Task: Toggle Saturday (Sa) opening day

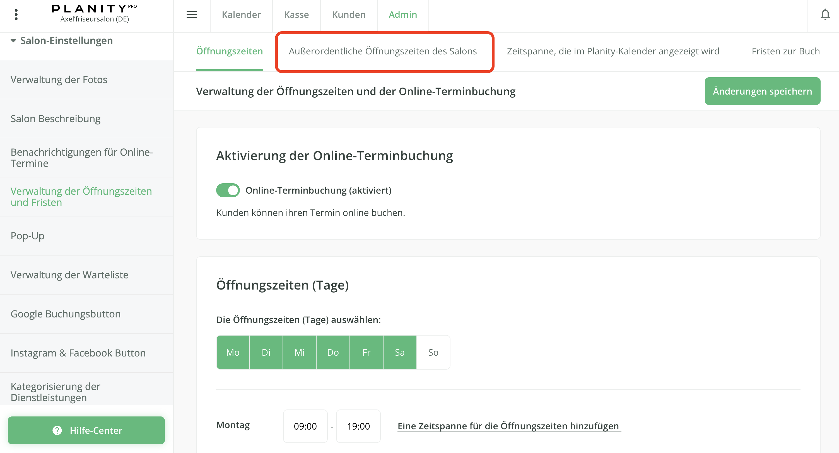Action: point(399,352)
